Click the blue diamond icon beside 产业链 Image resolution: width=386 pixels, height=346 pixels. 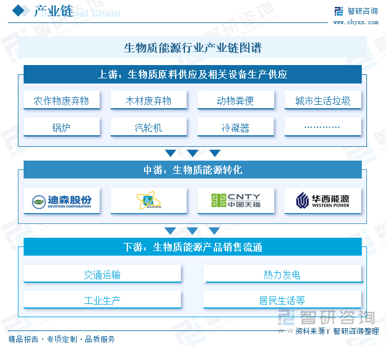point(19,11)
